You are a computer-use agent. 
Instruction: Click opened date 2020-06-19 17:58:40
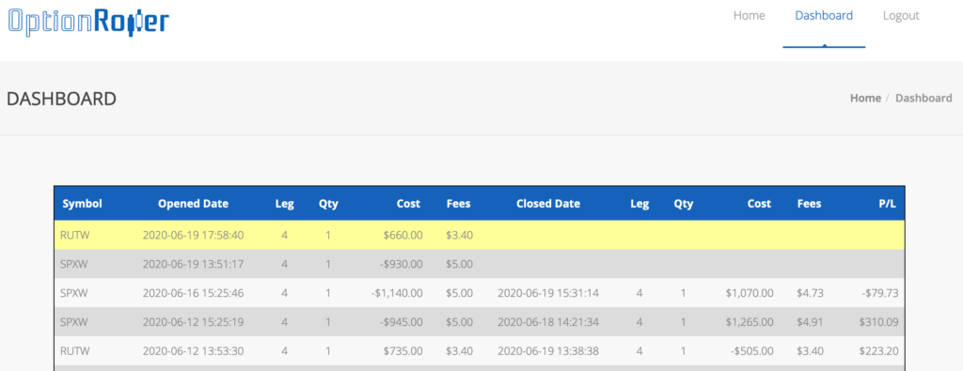pos(193,235)
